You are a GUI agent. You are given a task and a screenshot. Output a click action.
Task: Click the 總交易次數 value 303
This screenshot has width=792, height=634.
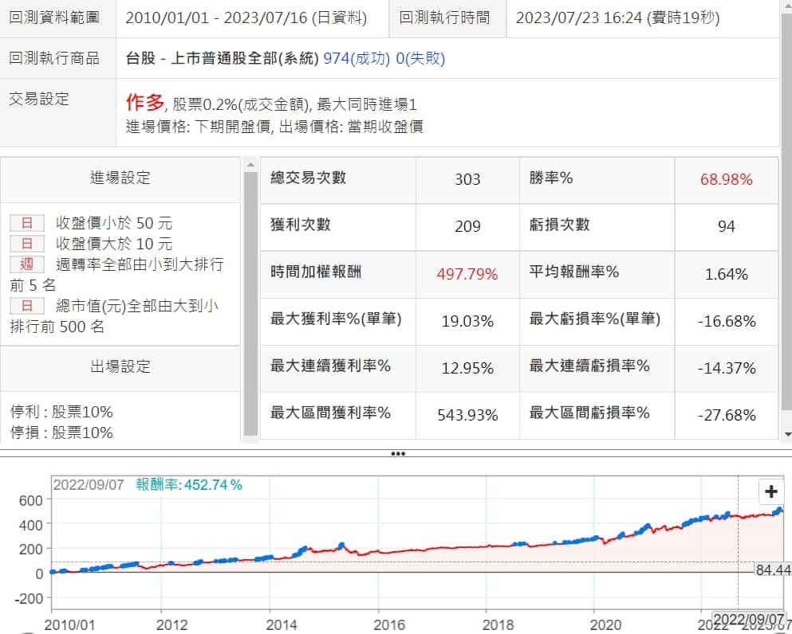pos(467,179)
